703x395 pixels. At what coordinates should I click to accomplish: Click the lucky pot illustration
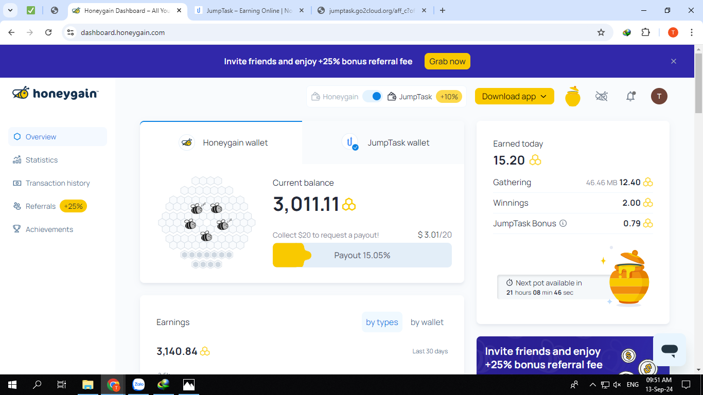pos(628,278)
